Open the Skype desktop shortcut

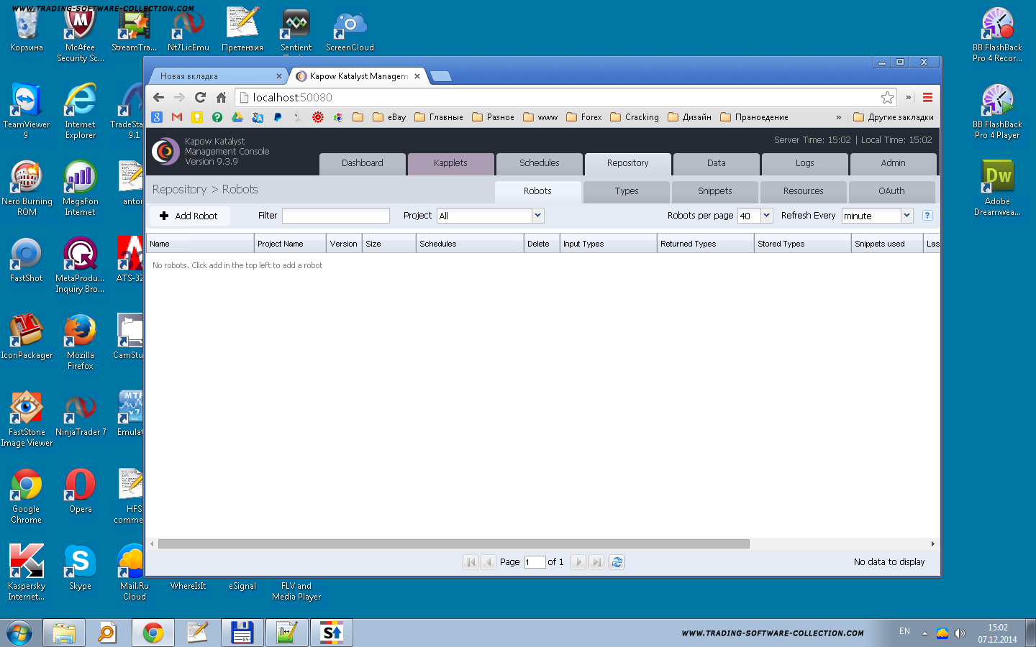click(80, 568)
